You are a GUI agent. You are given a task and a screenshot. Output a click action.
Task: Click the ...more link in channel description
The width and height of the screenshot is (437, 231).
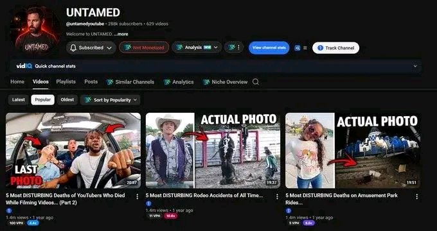point(121,34)
